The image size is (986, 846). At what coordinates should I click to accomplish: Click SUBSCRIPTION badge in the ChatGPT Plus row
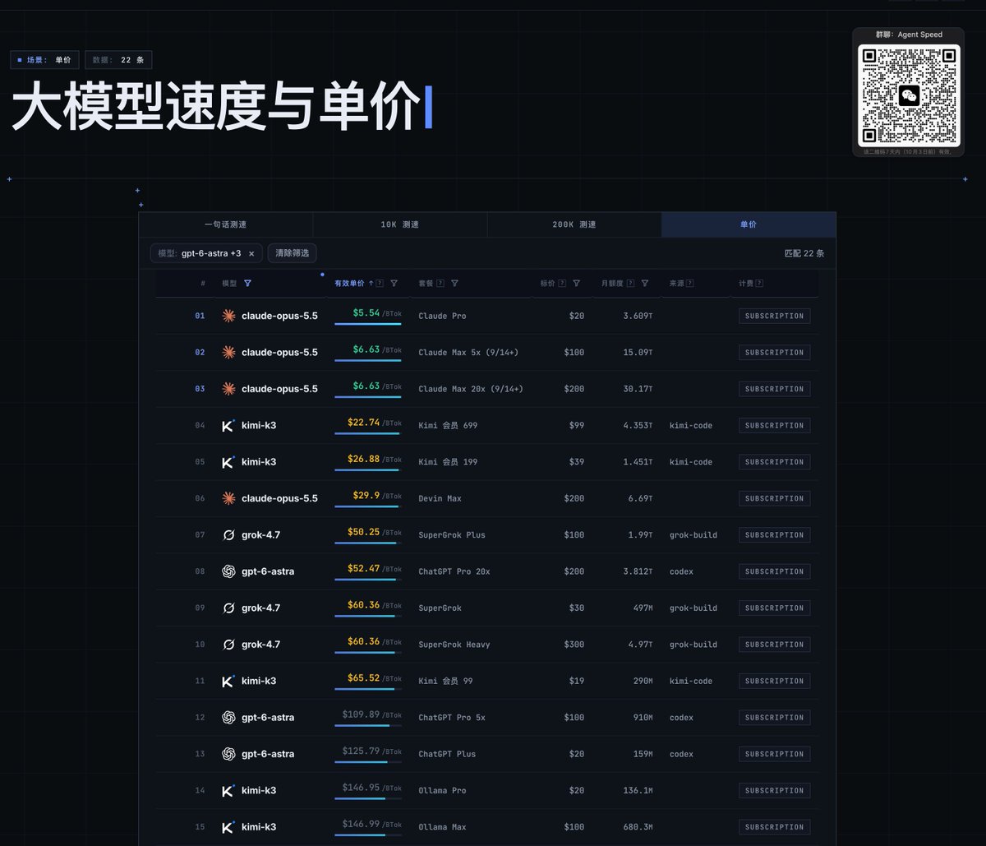pyautogui.click(x=774, y=754)
